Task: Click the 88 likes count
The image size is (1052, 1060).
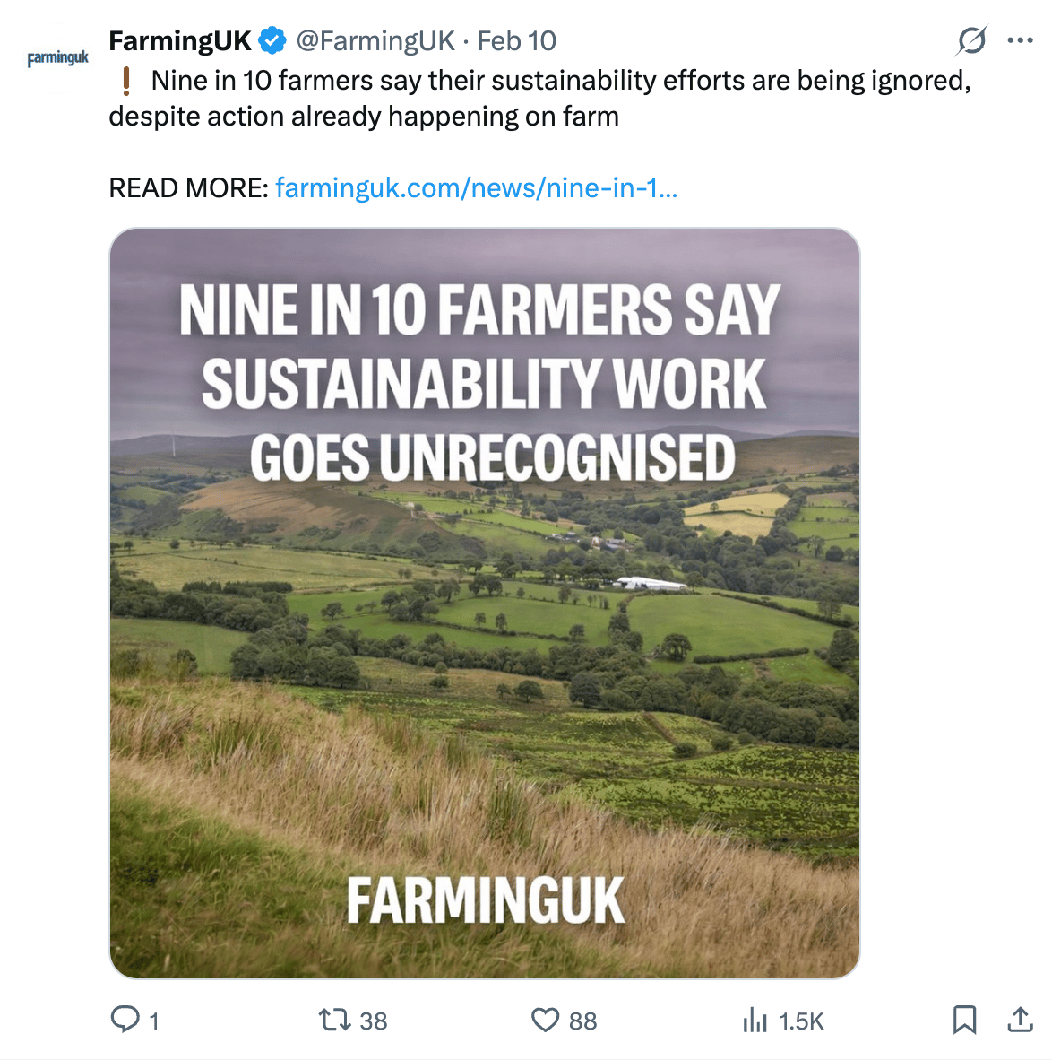Action: (x=582, y=1021)
